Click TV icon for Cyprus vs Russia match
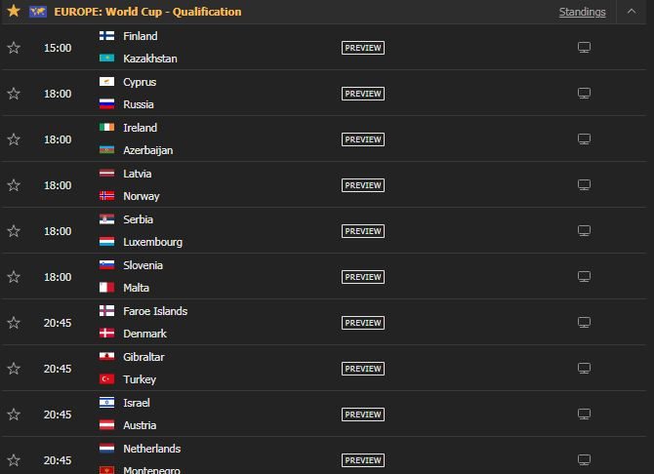 tap(584, 94)
